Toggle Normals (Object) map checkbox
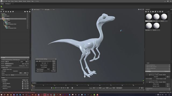Screen dimensions: 172x96 click(2, 83)
